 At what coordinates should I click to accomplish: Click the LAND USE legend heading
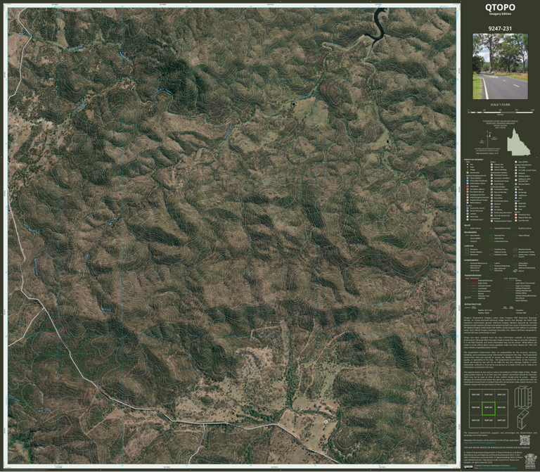tap(469, 246)
